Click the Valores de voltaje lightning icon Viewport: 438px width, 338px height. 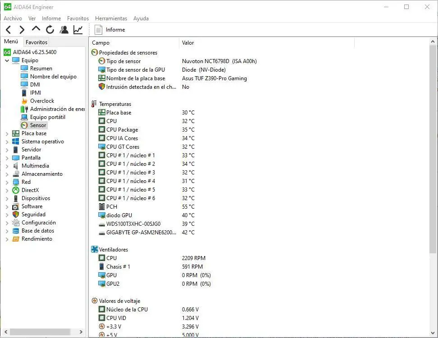tap(95, 301)
